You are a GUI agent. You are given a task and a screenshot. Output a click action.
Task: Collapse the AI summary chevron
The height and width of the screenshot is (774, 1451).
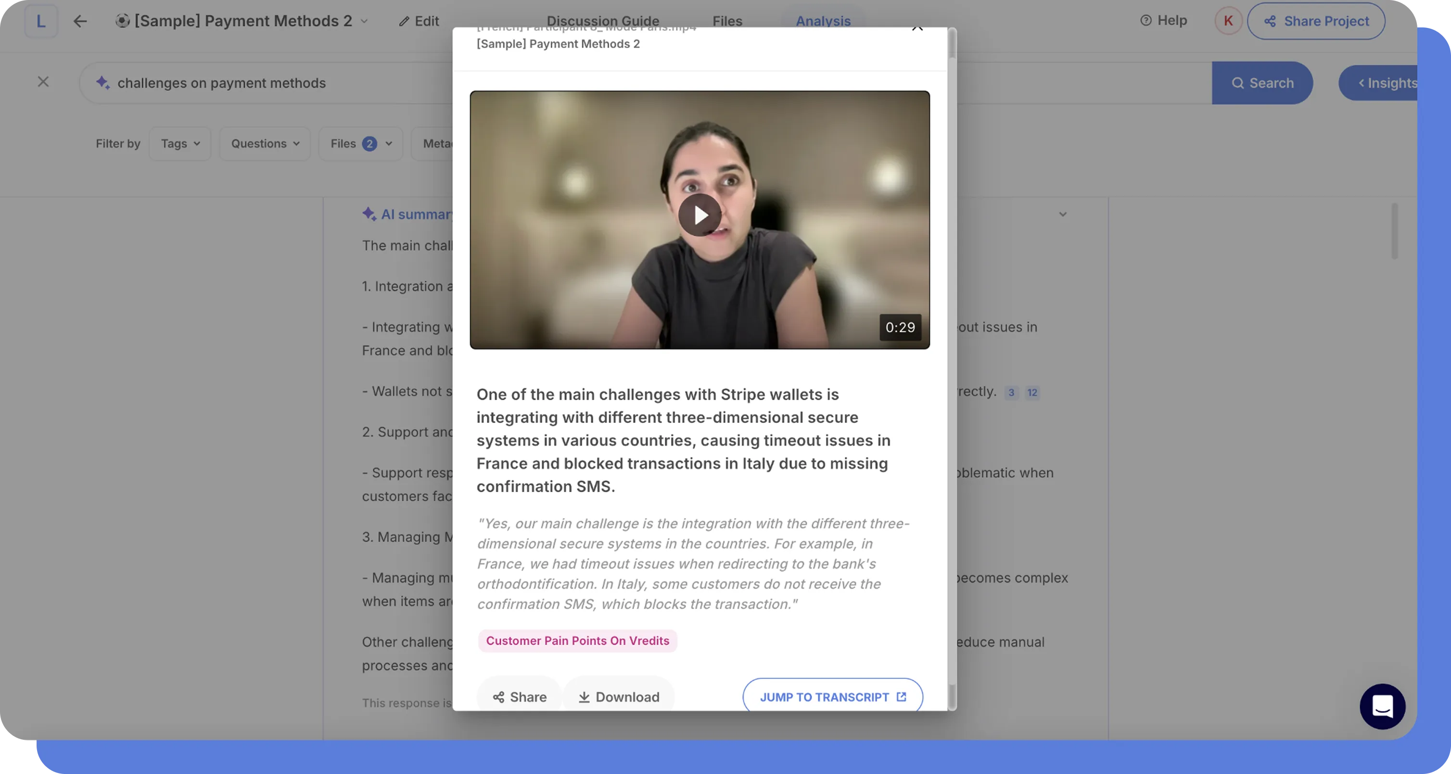click(x=1062, y=215)
